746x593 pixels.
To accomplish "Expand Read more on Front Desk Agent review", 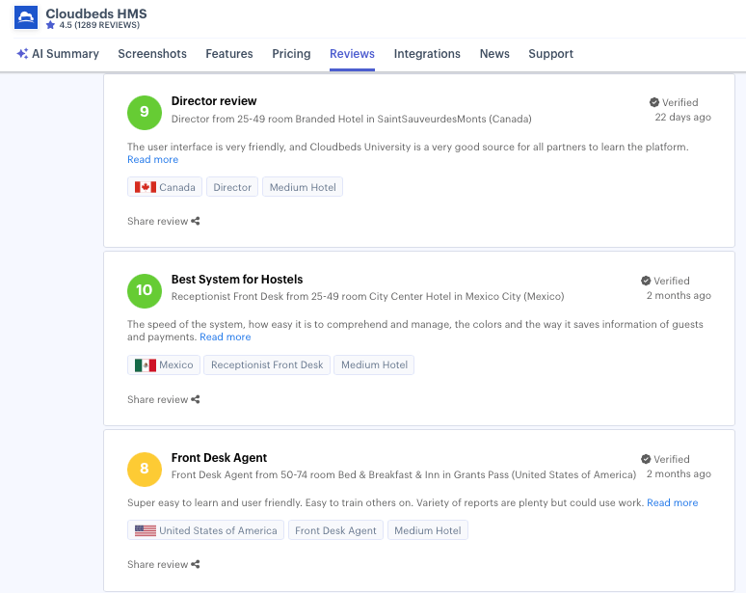I will (x=672, y=502).
